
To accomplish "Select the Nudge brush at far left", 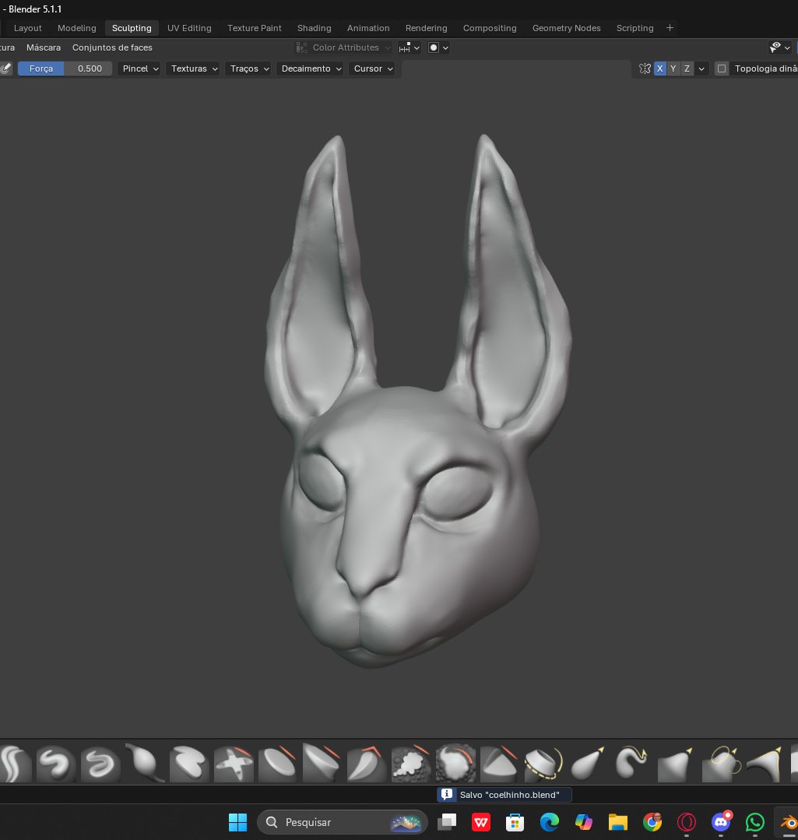I will (x=16, y=764).
